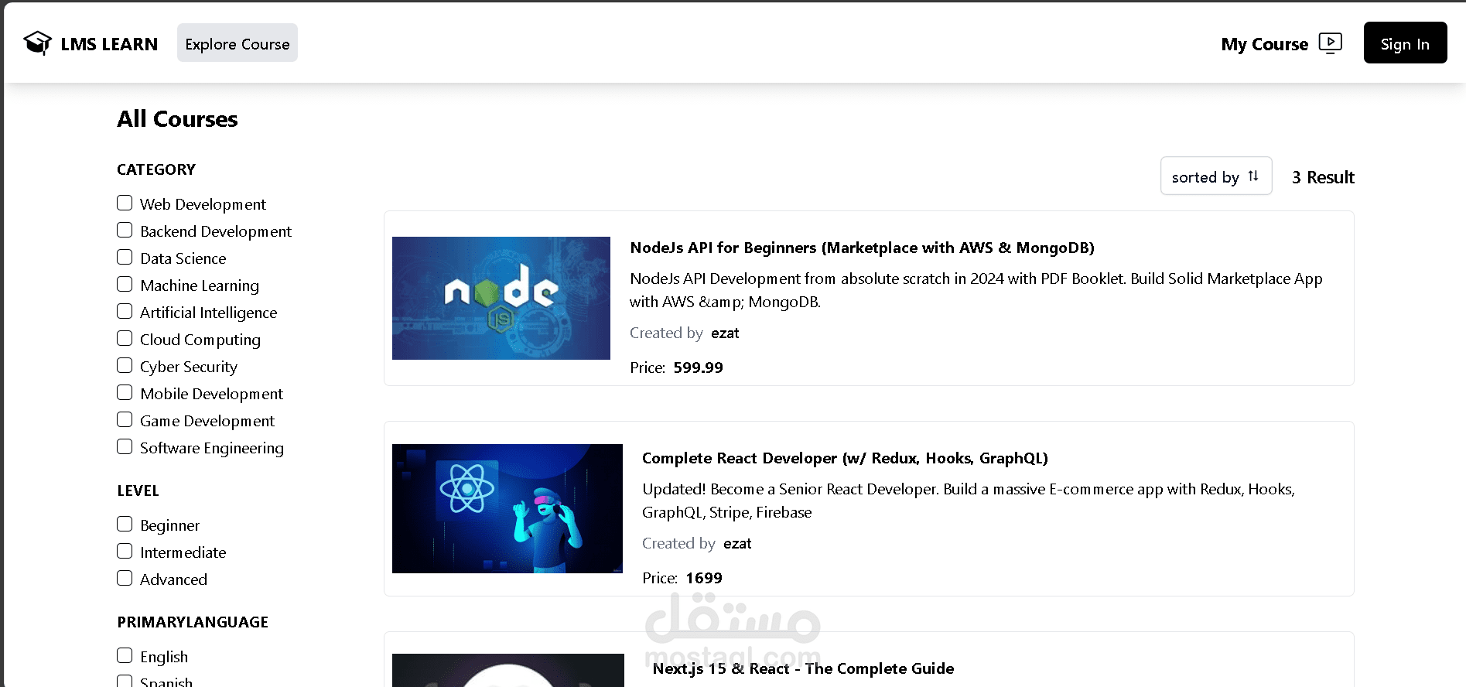This screenshot has height=687, width=1466.
Task: Check the Cloud Computing filter box
Action: pos(125,338)
